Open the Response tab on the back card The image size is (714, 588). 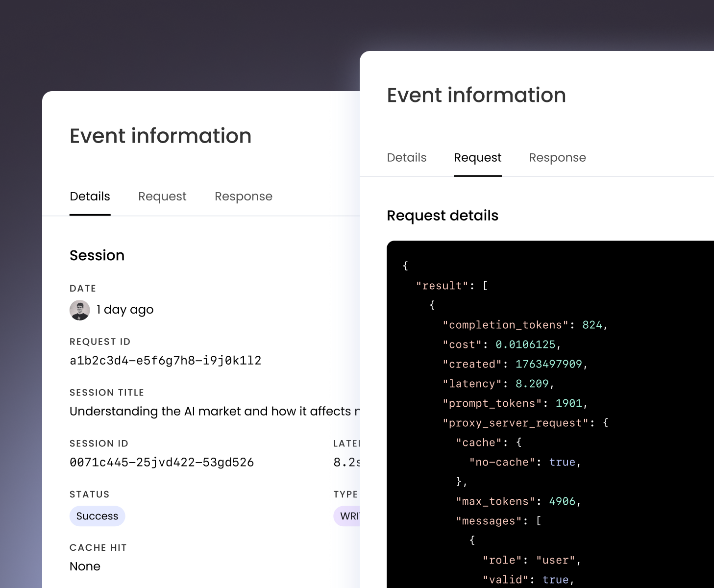(557, 157)
